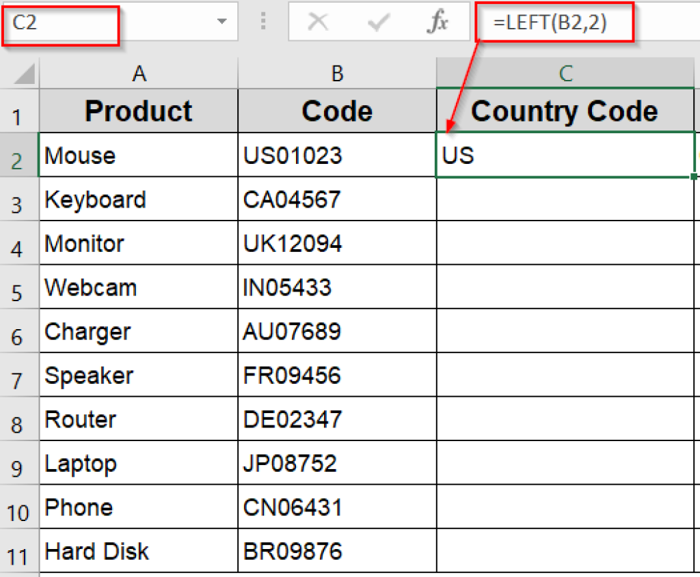Image resolution: width=700 pixels, height=577 pixels.
Task: Select column header B
Action: 336,73
